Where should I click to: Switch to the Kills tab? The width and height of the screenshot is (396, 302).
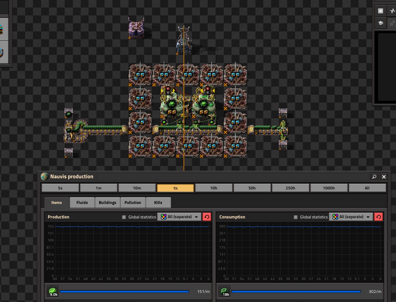tap(158, 202)
